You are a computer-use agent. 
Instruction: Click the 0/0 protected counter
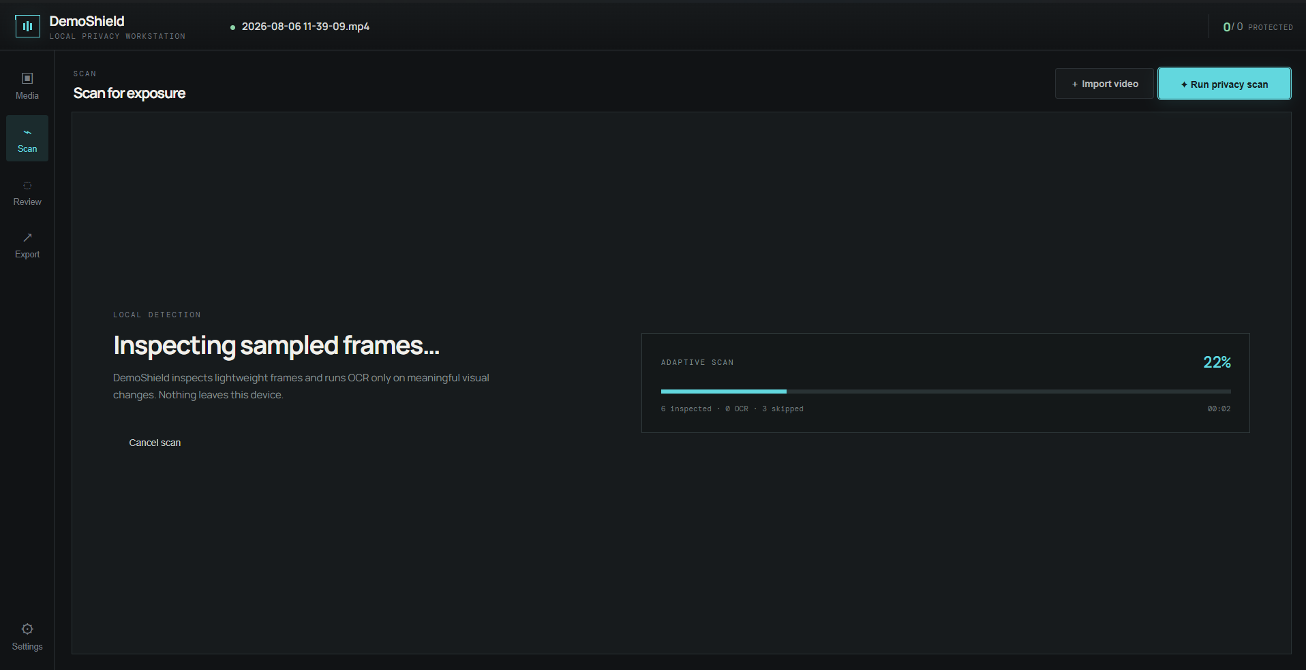click(x=1258, y=27)
